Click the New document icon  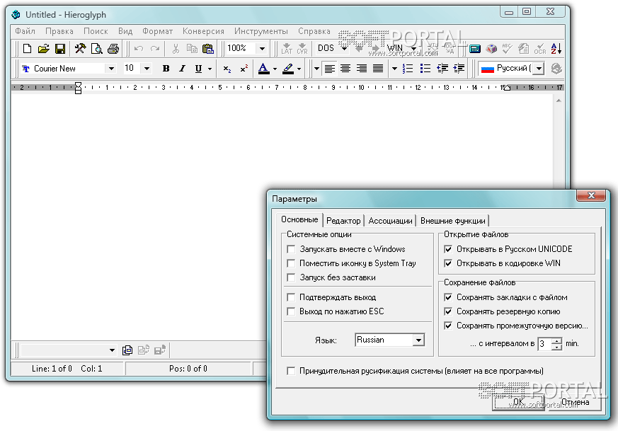click(x=28, y=49)
